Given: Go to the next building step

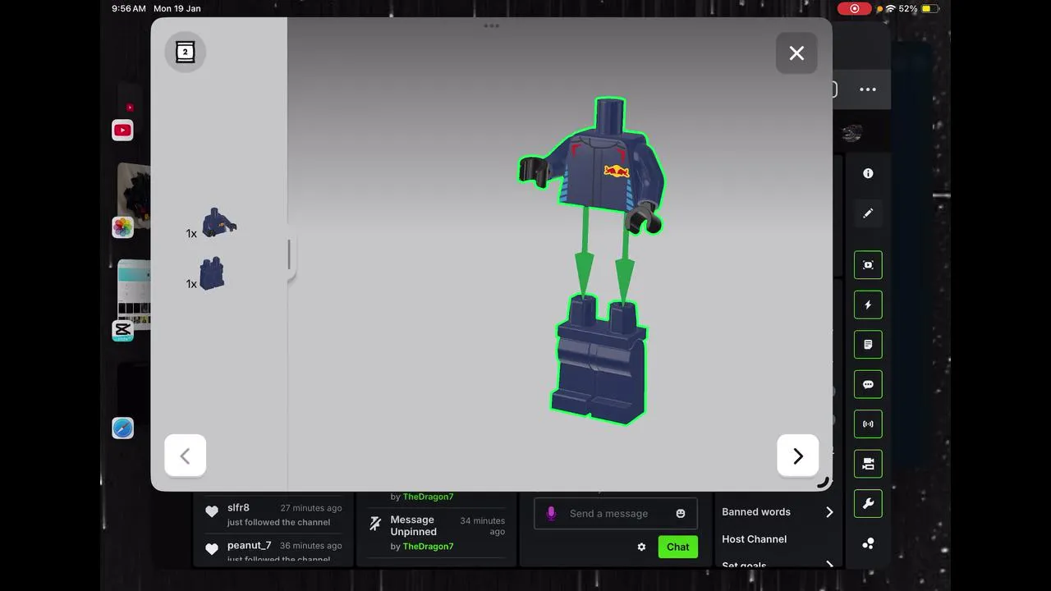Looking at the screenshot, I should pos(797,456).
